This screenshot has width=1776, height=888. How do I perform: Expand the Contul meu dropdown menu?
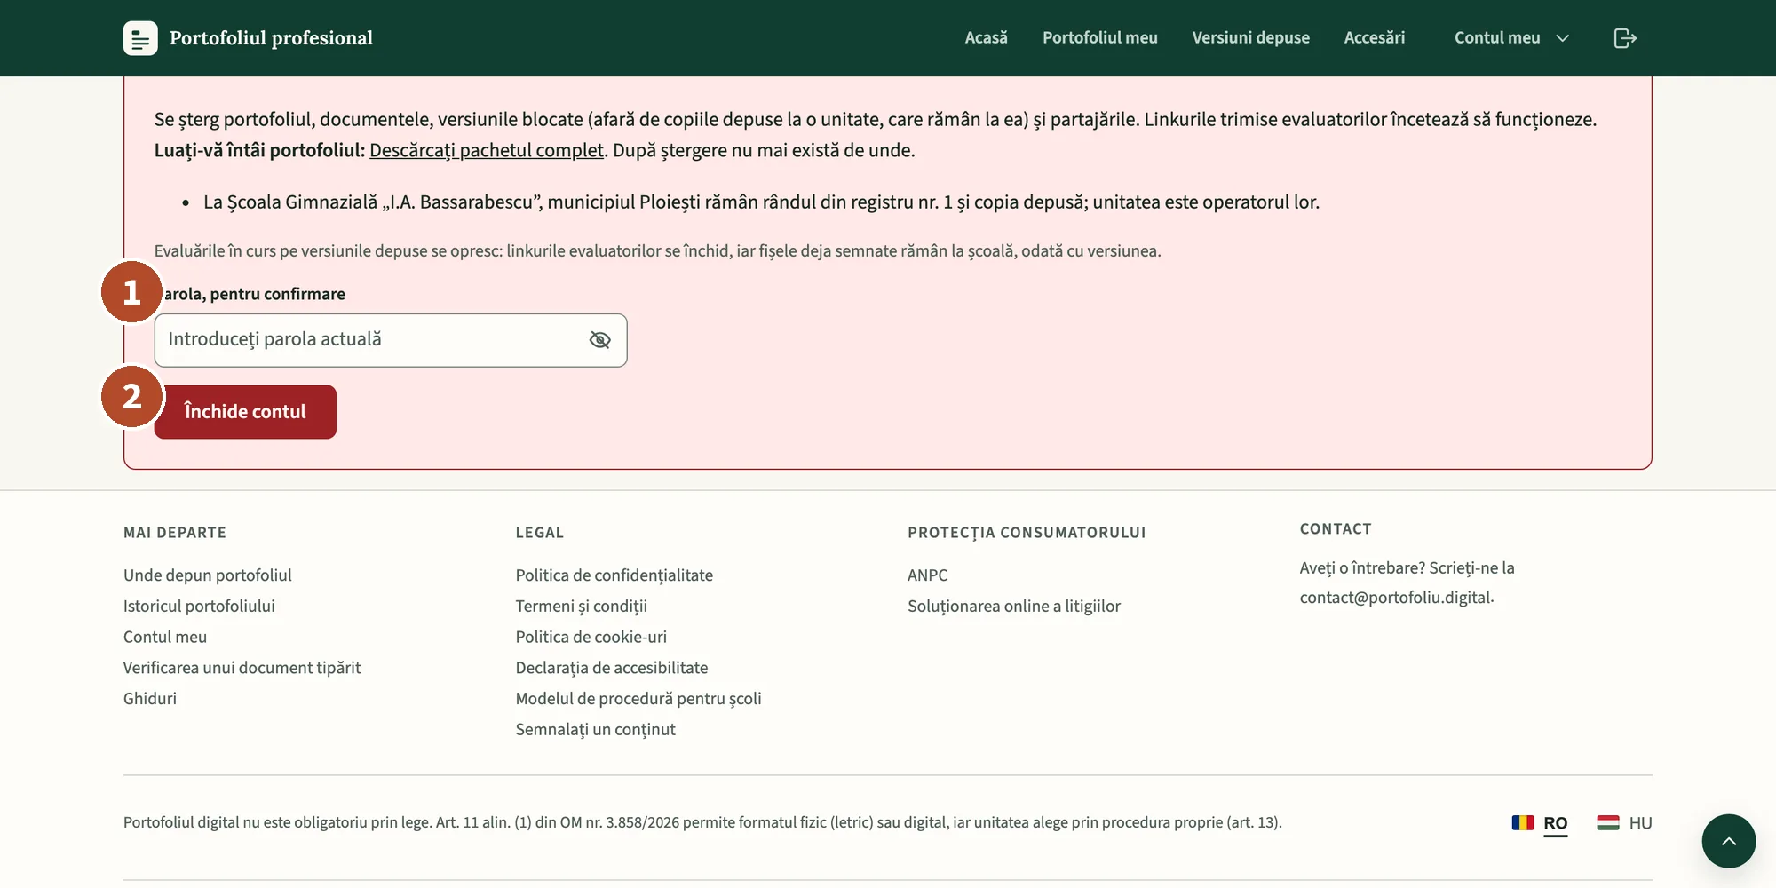[x=1512, y=38]
